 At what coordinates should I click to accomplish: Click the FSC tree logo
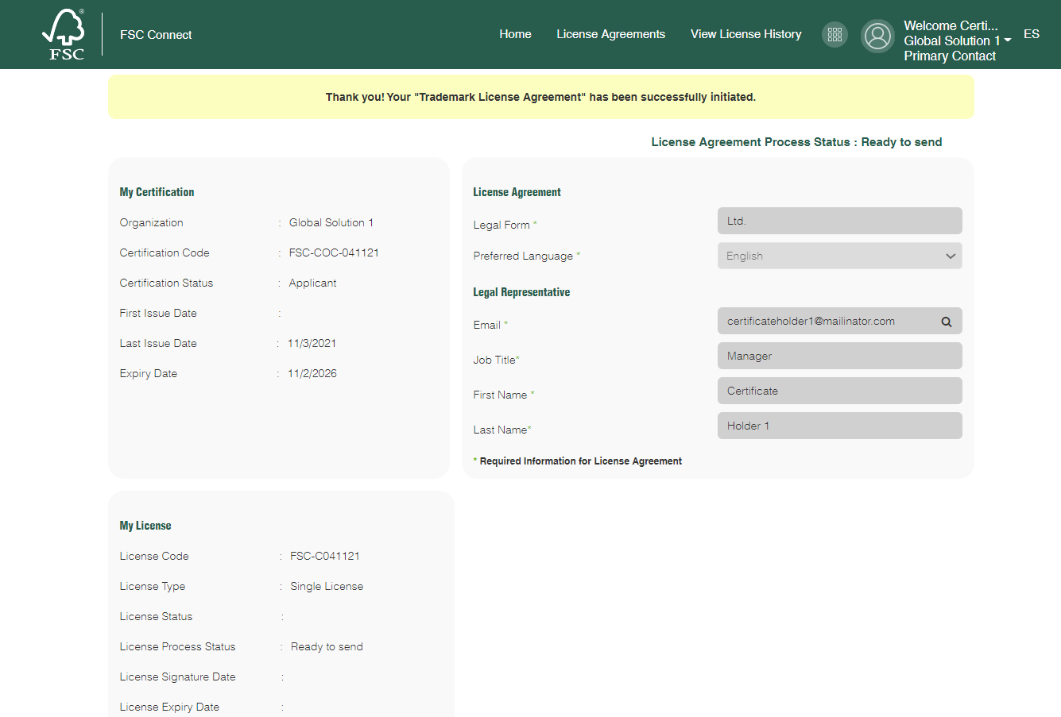(x=64, y=34)
